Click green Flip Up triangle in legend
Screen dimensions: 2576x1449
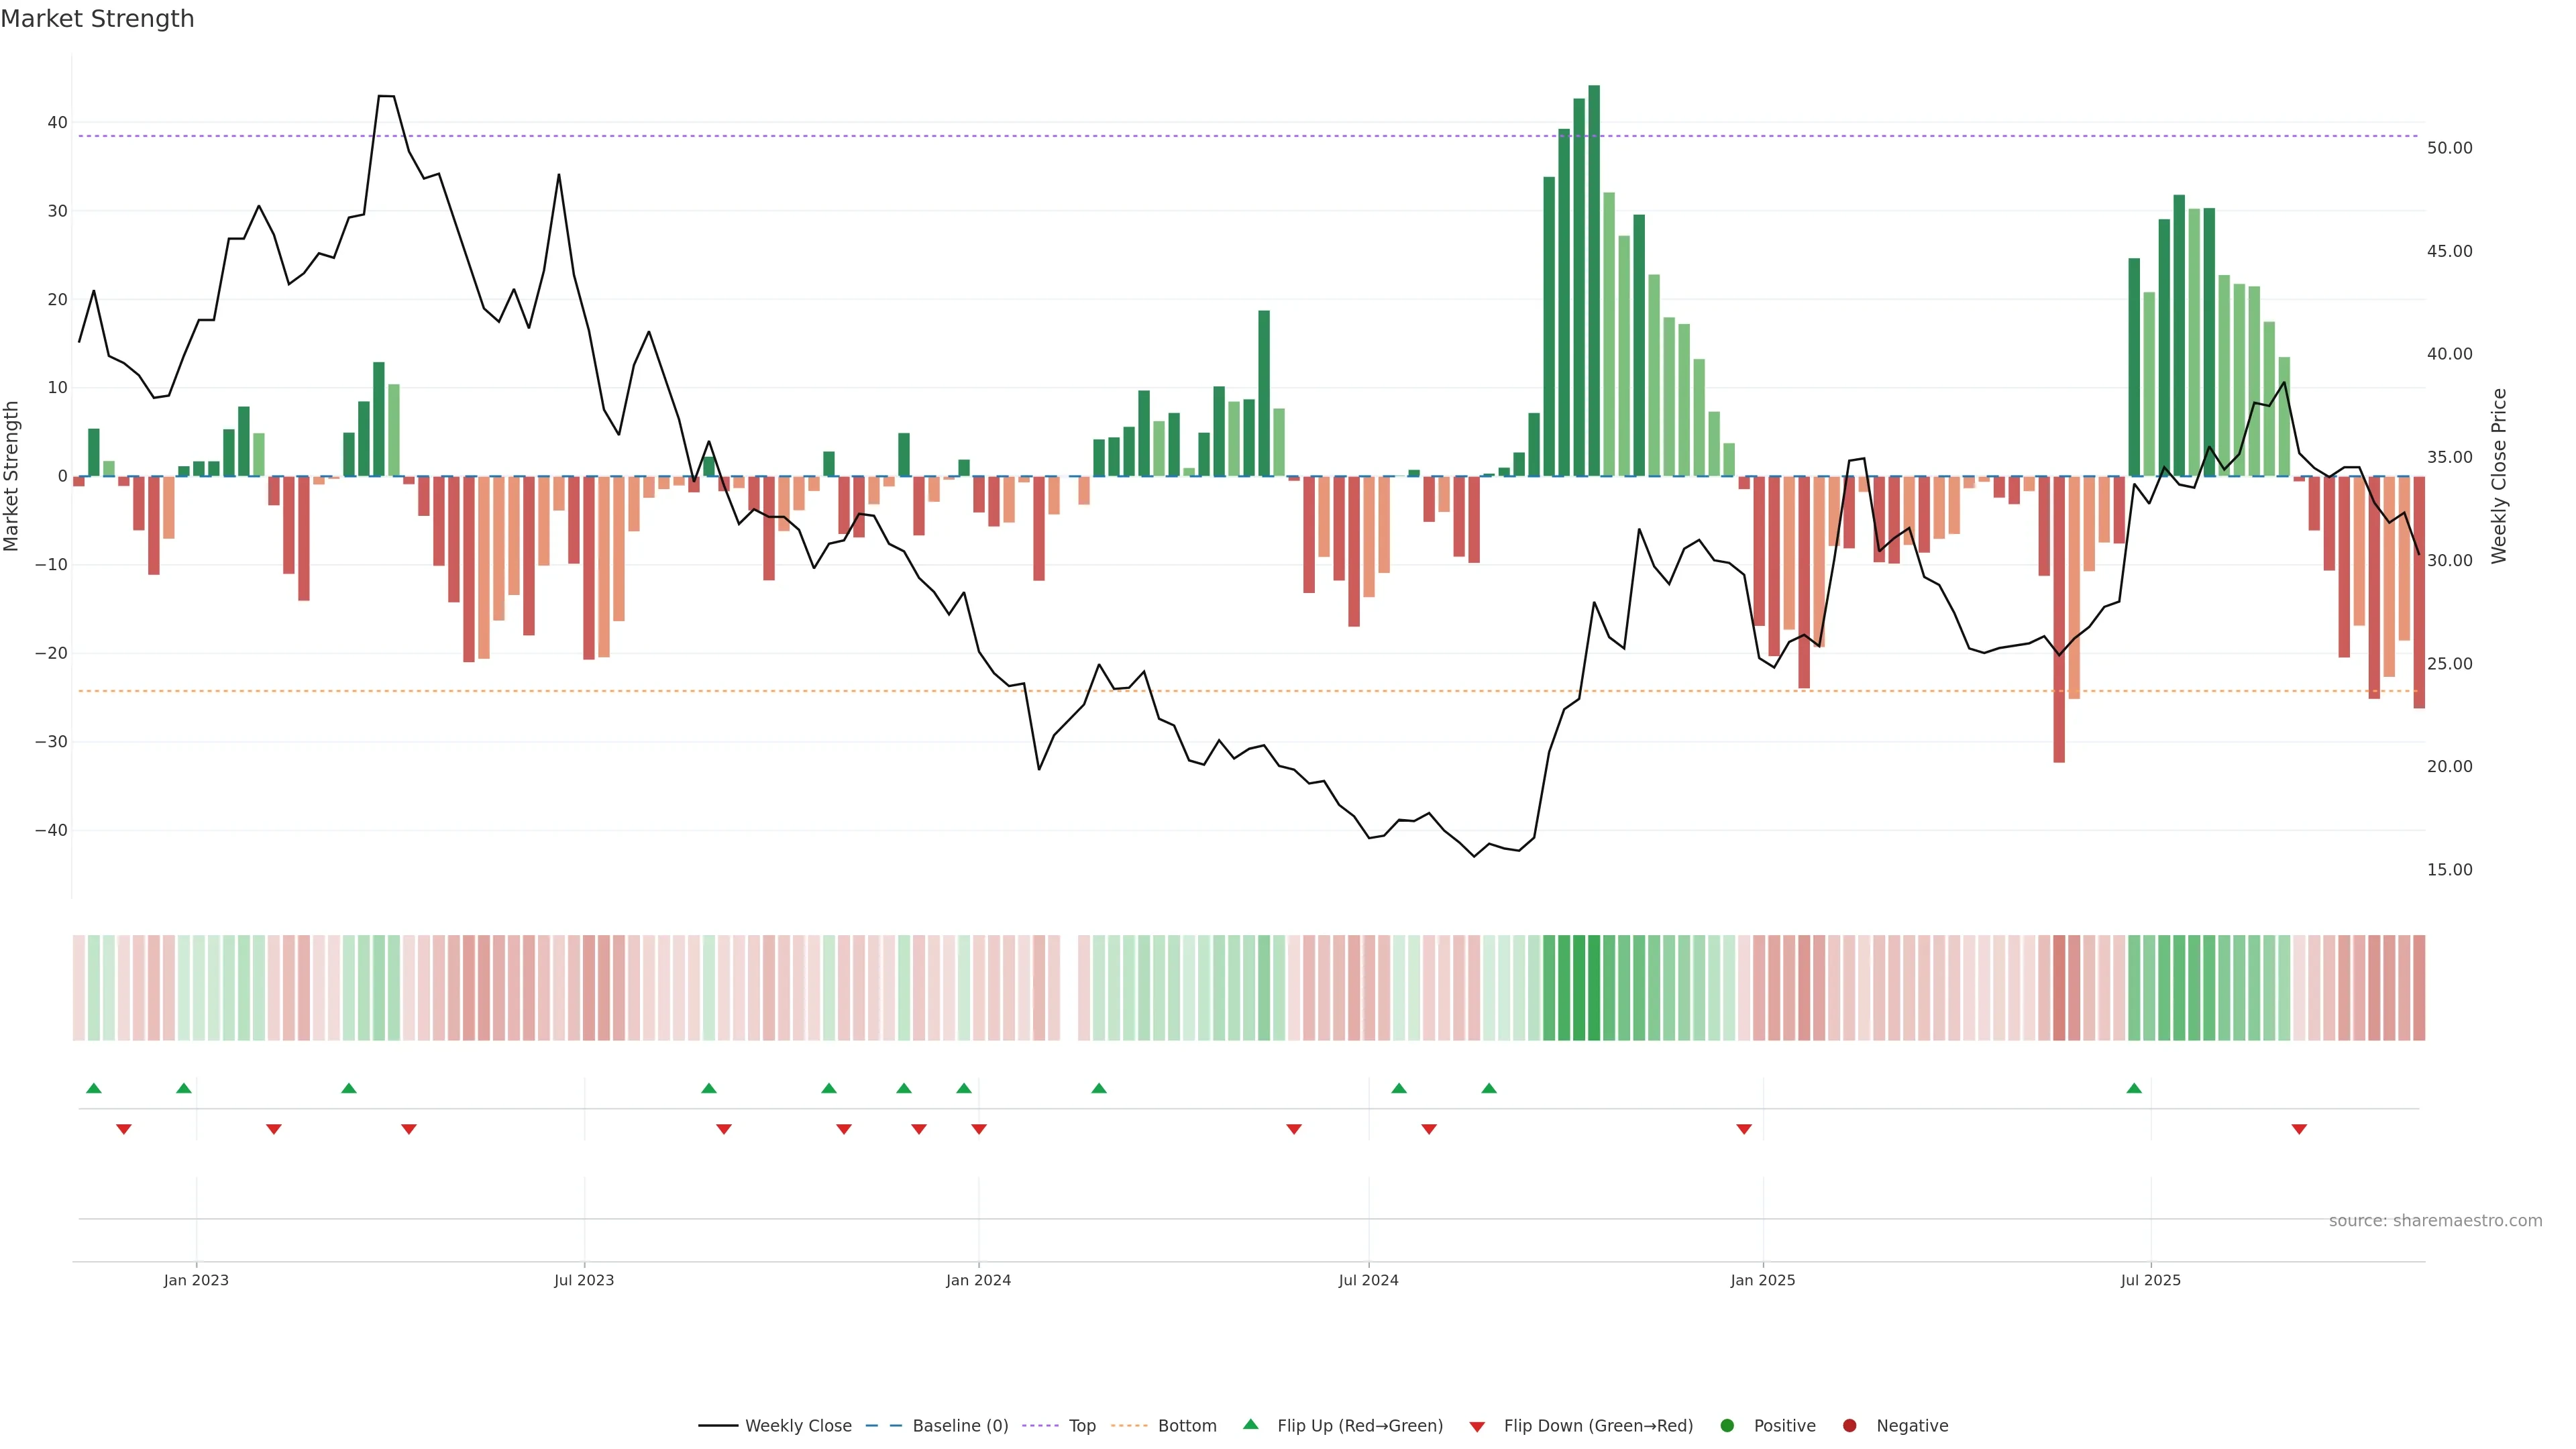pos(1250,1424)
